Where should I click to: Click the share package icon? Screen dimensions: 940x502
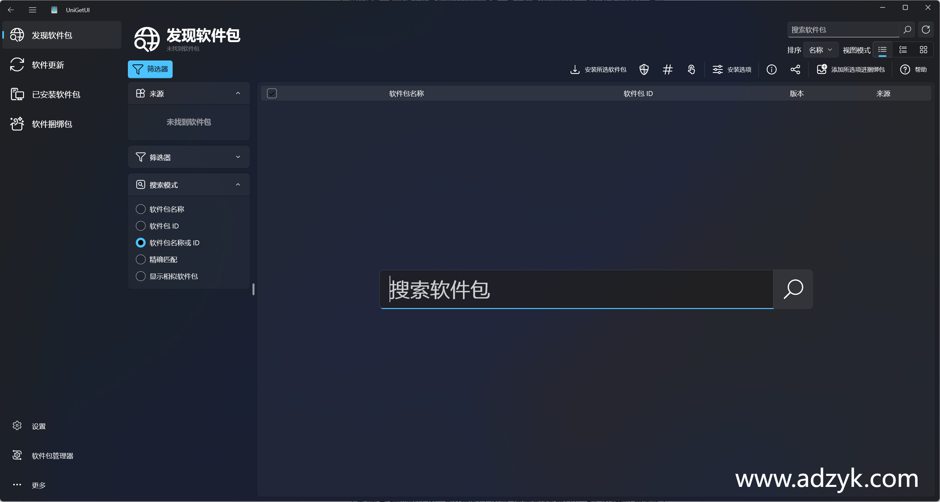(x=796, y=69)
